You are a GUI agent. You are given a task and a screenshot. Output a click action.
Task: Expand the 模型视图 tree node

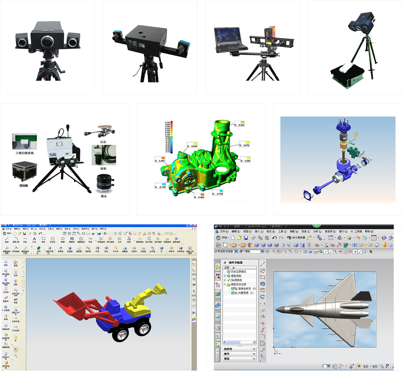tap(225, 276)
